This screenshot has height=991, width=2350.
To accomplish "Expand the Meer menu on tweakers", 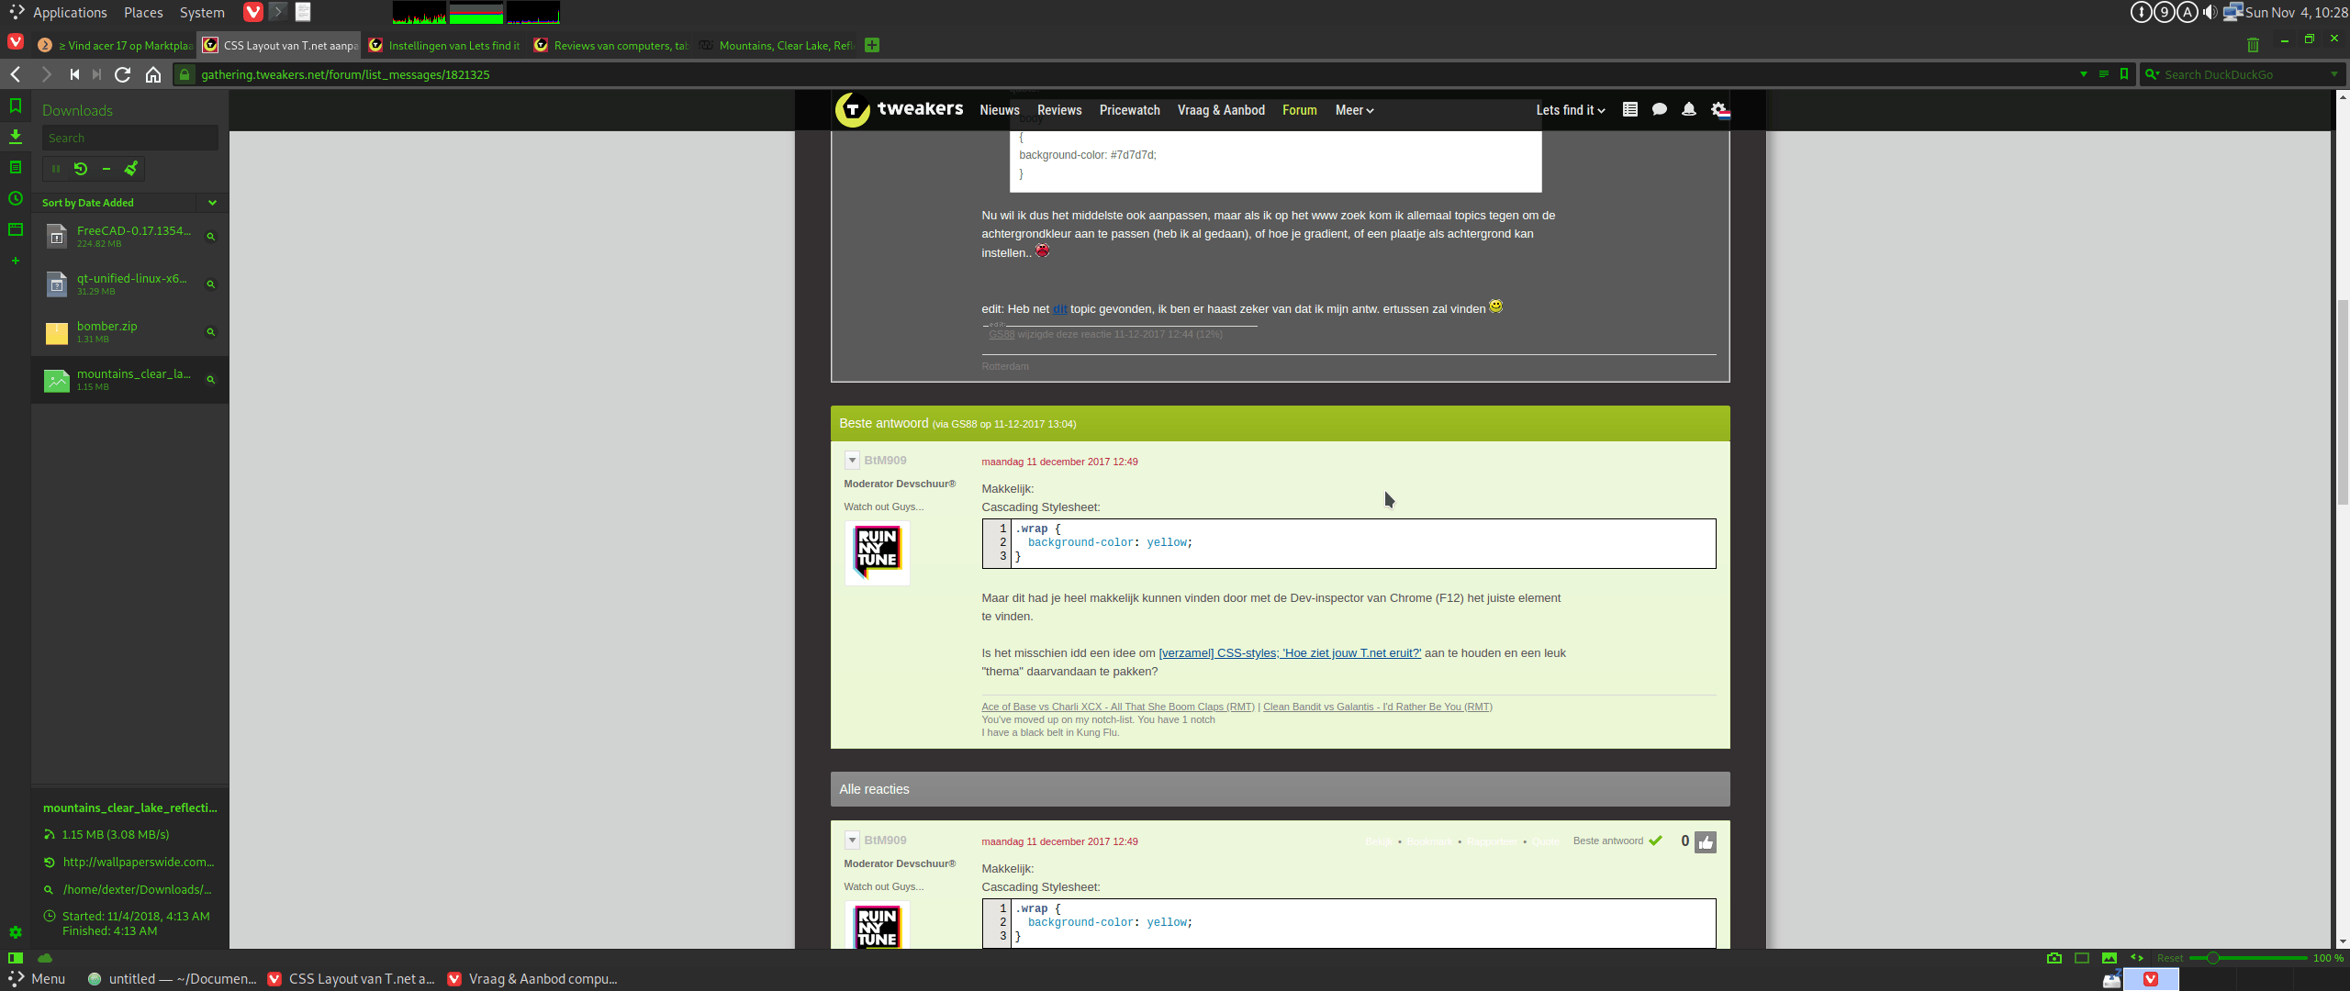I will pyautogui.click(x=1354, y=110).
